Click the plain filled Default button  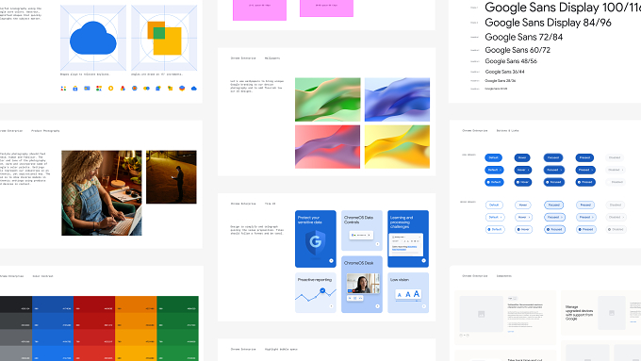[x=493, y=157]
